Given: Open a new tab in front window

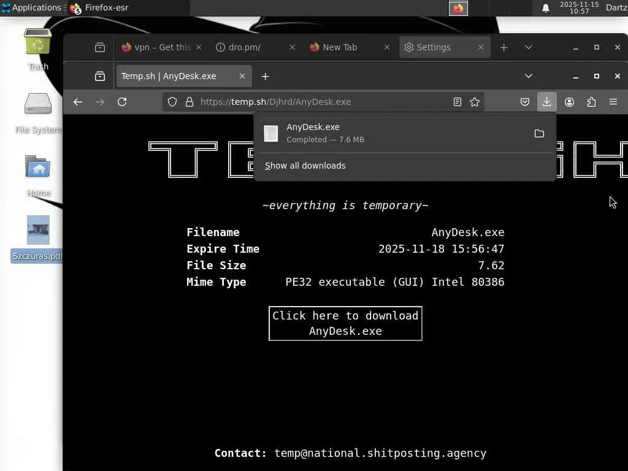Looking at the screenshot, I should click(265, 76).
